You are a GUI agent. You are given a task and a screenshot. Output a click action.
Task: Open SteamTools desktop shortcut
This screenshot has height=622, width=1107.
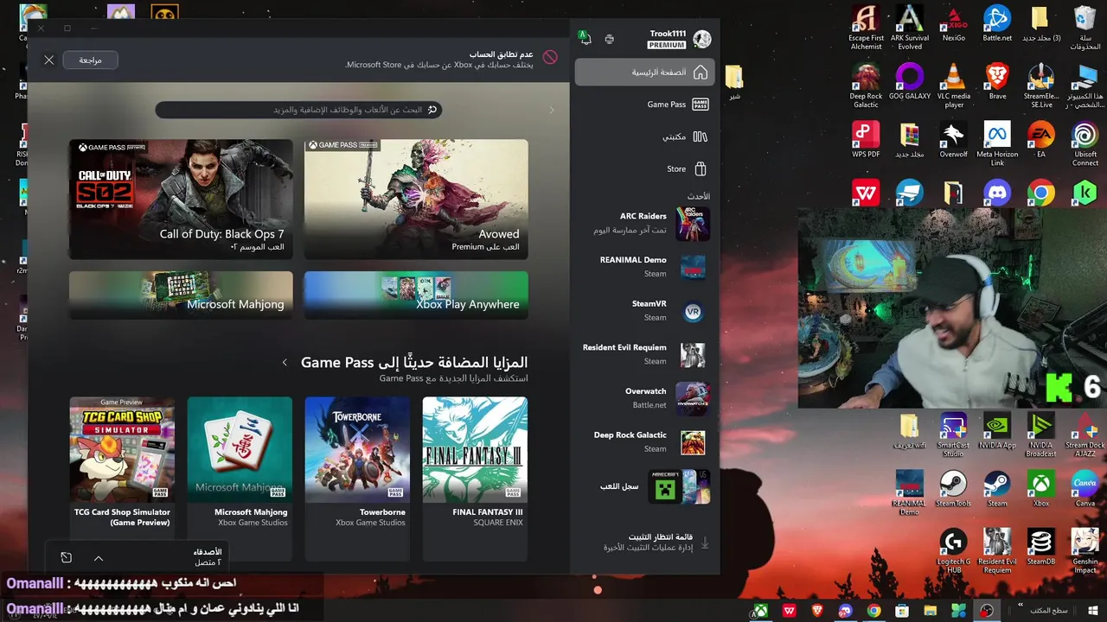(x=954, y=489)
